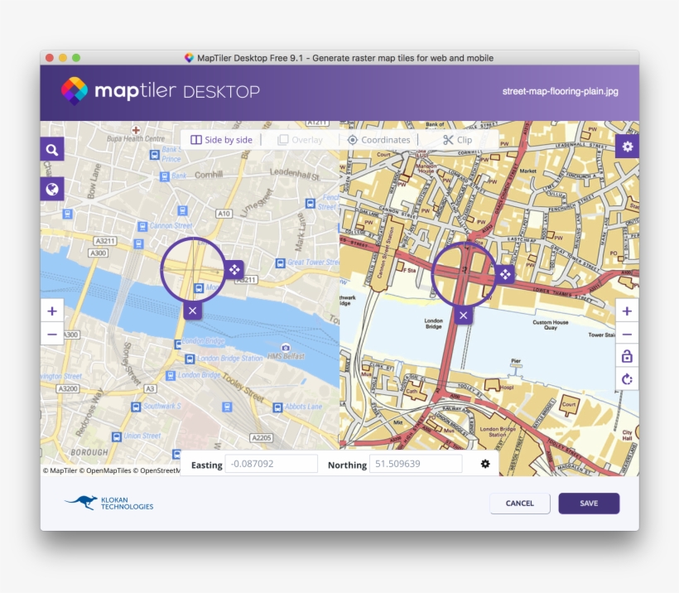Image resolution: width=679 pixels, height=593 pixels.
Task: Focus the Easting input field
Action: 272,464
